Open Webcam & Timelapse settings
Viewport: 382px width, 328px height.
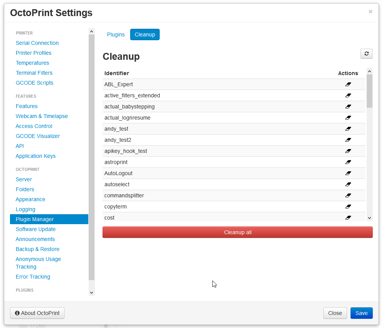point(42,116)
